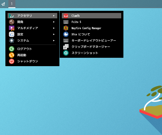Launch ClamTk from the submenu
The height and width of the screenshot is (135, 162).
tap(92, 16)
